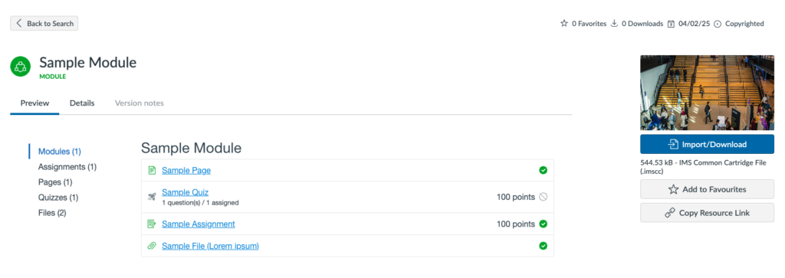
Task: Open the Sample Quiz link
Action: coord(186,192)
